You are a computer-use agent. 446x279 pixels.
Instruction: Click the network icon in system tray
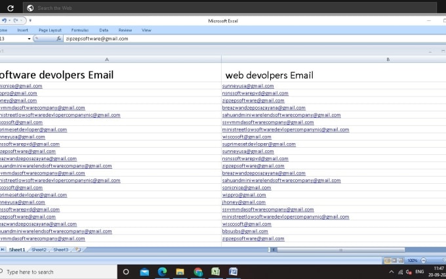401,272
